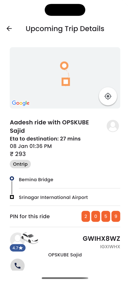Tap the vehicle number GWIHX8WZ
This screenshot has height=281, width=130.
point(102,239)
